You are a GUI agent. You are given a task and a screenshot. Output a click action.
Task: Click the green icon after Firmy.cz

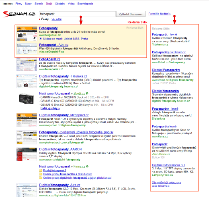[87, 167]
